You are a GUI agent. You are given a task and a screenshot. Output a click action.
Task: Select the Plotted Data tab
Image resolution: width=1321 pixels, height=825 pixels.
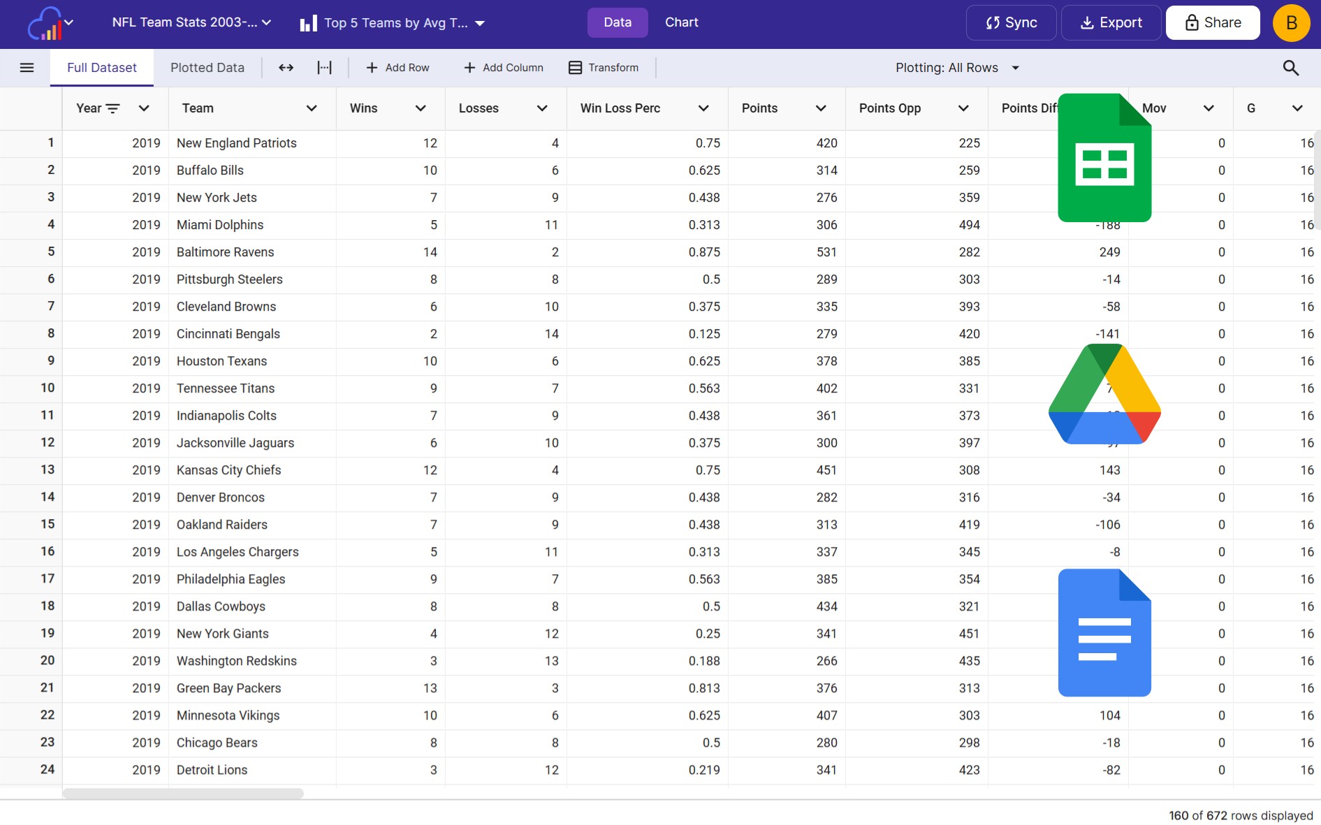point(207,68)
